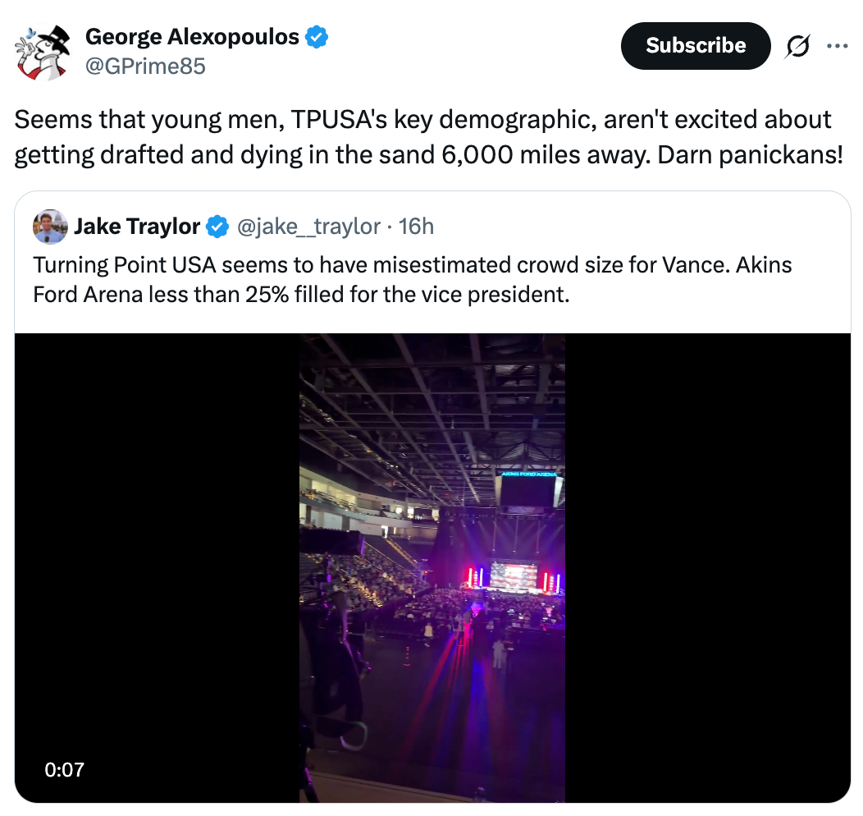Play the arena crowd video
Image resolution: width=863 pixels, height=816 pixels.
(432, 566)
